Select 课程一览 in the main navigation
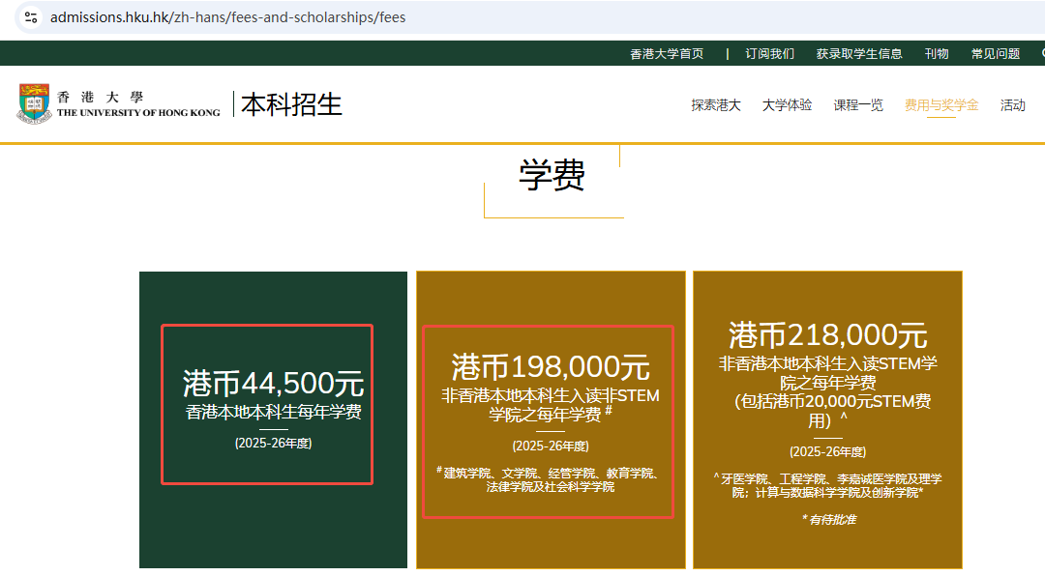1045x576 pixels. pyautogui.click(x=858, y=105)
